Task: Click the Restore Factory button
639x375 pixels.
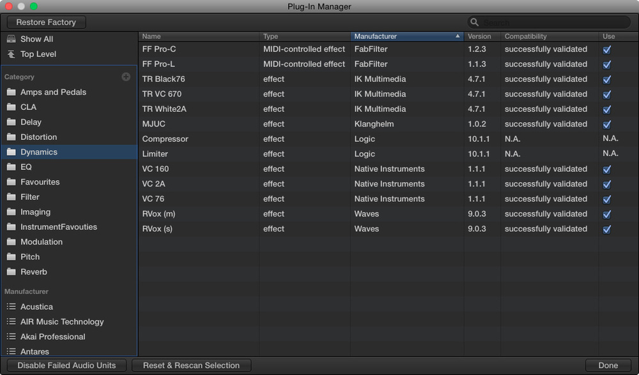Action: [x=46, y=22]
